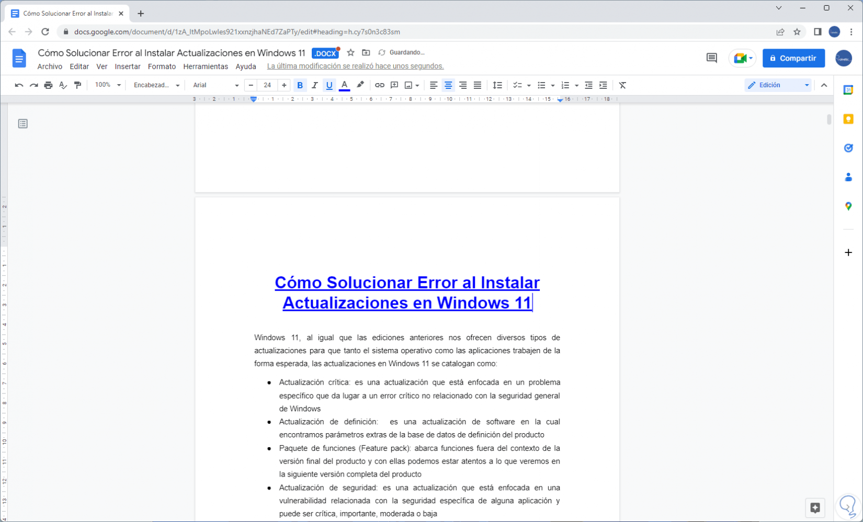
Task: Open the highlight color picker
Action: (x=360, y=85)
